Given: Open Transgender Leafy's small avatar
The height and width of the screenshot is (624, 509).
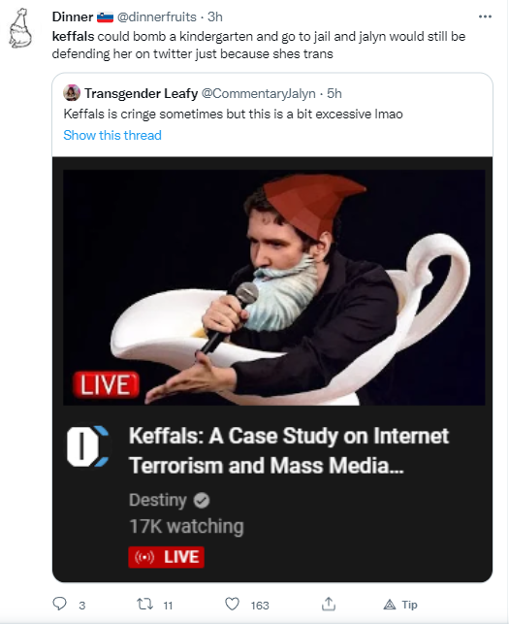Looking at the screenshot, I should [x=72, y=93].
